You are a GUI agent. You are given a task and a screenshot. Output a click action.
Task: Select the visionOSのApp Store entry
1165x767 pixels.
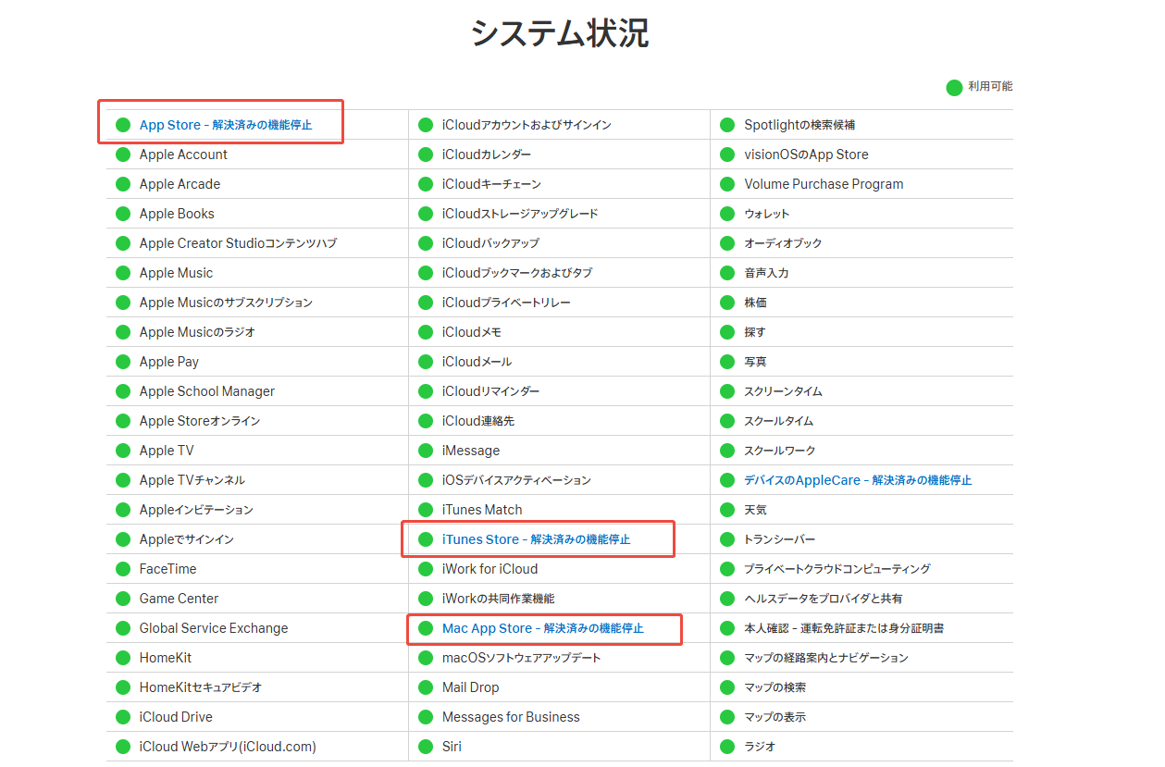click(x=807, y=155)
